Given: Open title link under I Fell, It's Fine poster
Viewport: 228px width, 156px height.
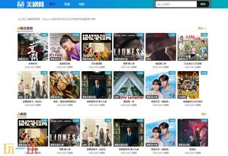Looking at the screenshot, I should tap(65, 64).
